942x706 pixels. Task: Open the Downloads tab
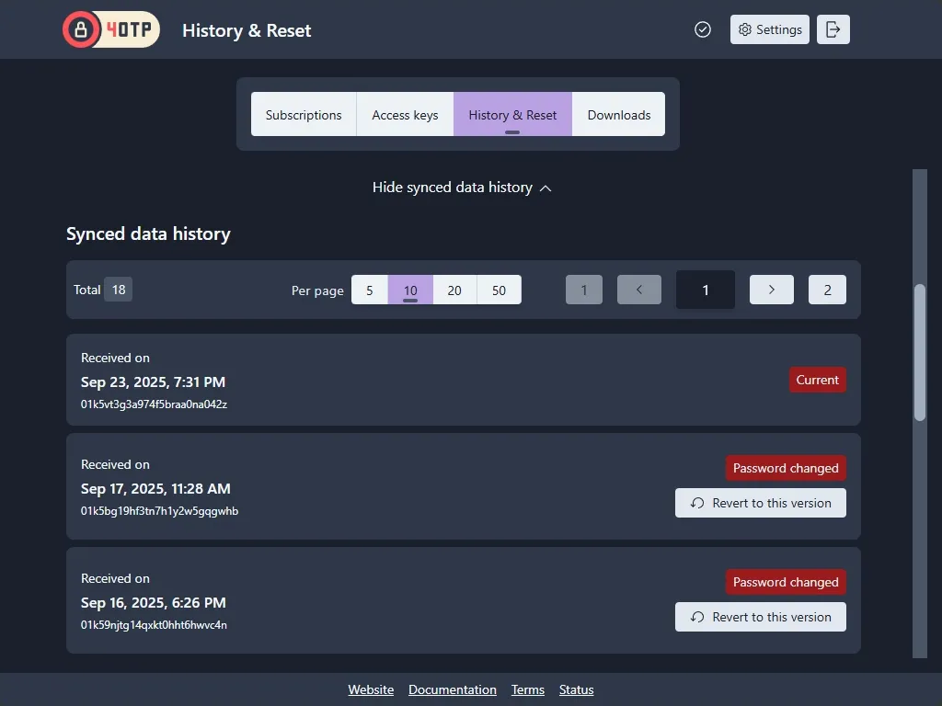(x=618, y=114)
